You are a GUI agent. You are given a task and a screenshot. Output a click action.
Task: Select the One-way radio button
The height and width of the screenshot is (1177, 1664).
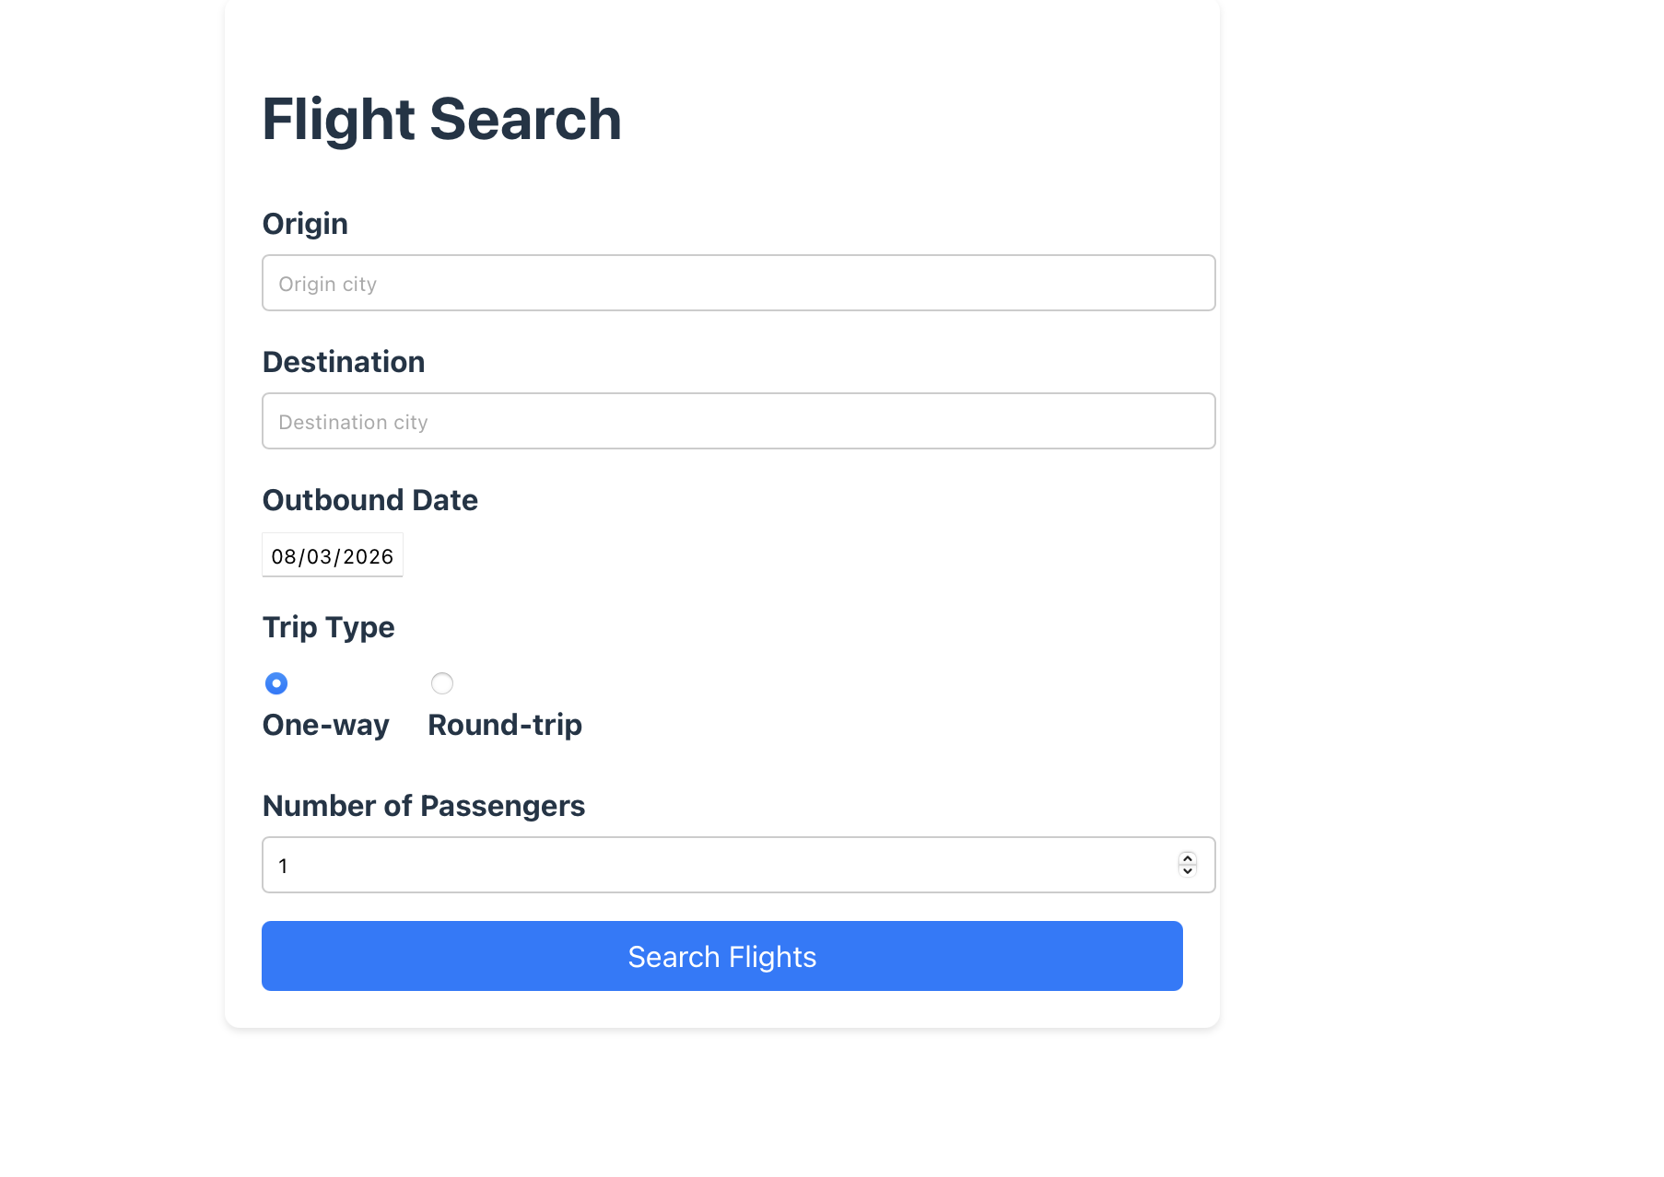(x=276, y=683)
